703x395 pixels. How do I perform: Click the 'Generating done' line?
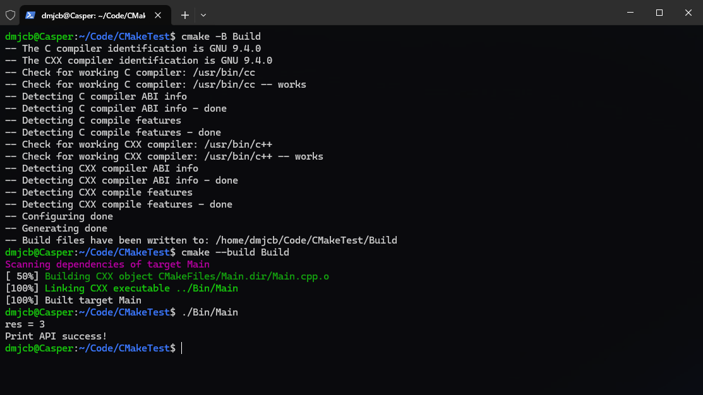click(x=56, y=228)
